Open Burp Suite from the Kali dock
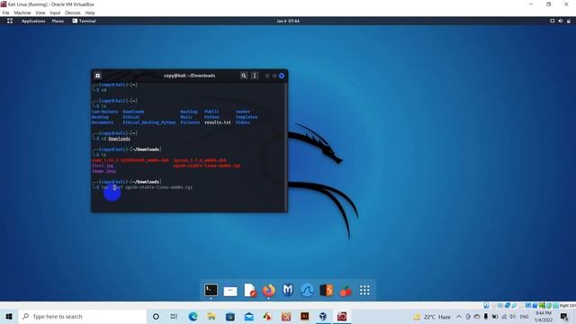The width and height of the screenshot is (576, 324). 326,290
